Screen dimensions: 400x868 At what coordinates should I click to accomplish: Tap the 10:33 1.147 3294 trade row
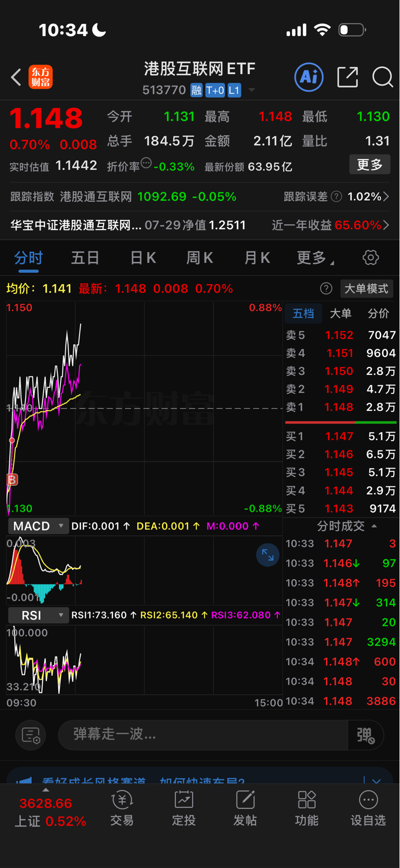[x=341, y=642]
